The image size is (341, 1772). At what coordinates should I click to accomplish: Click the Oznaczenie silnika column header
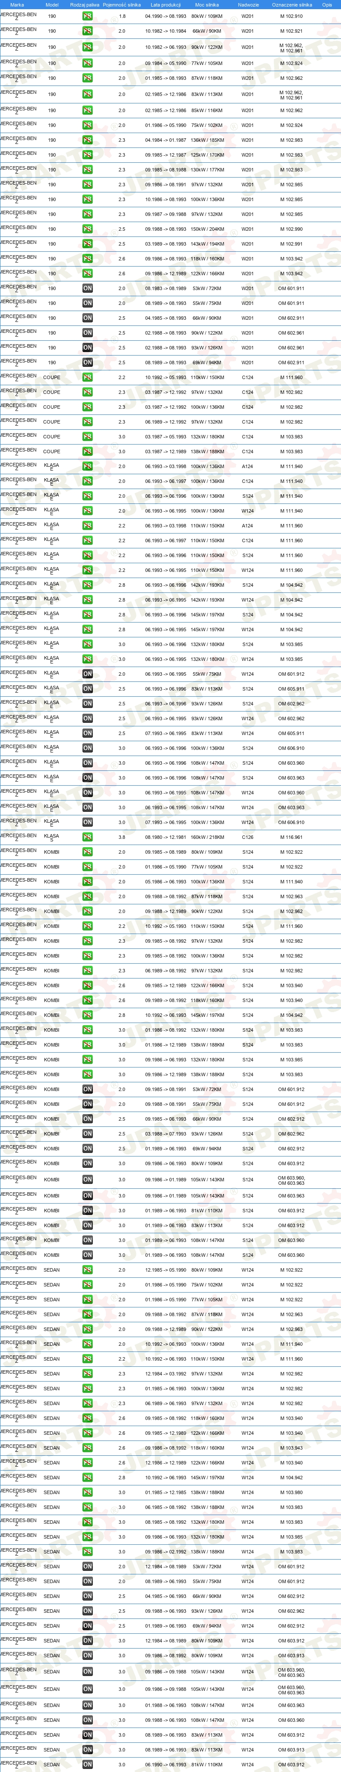291,5
